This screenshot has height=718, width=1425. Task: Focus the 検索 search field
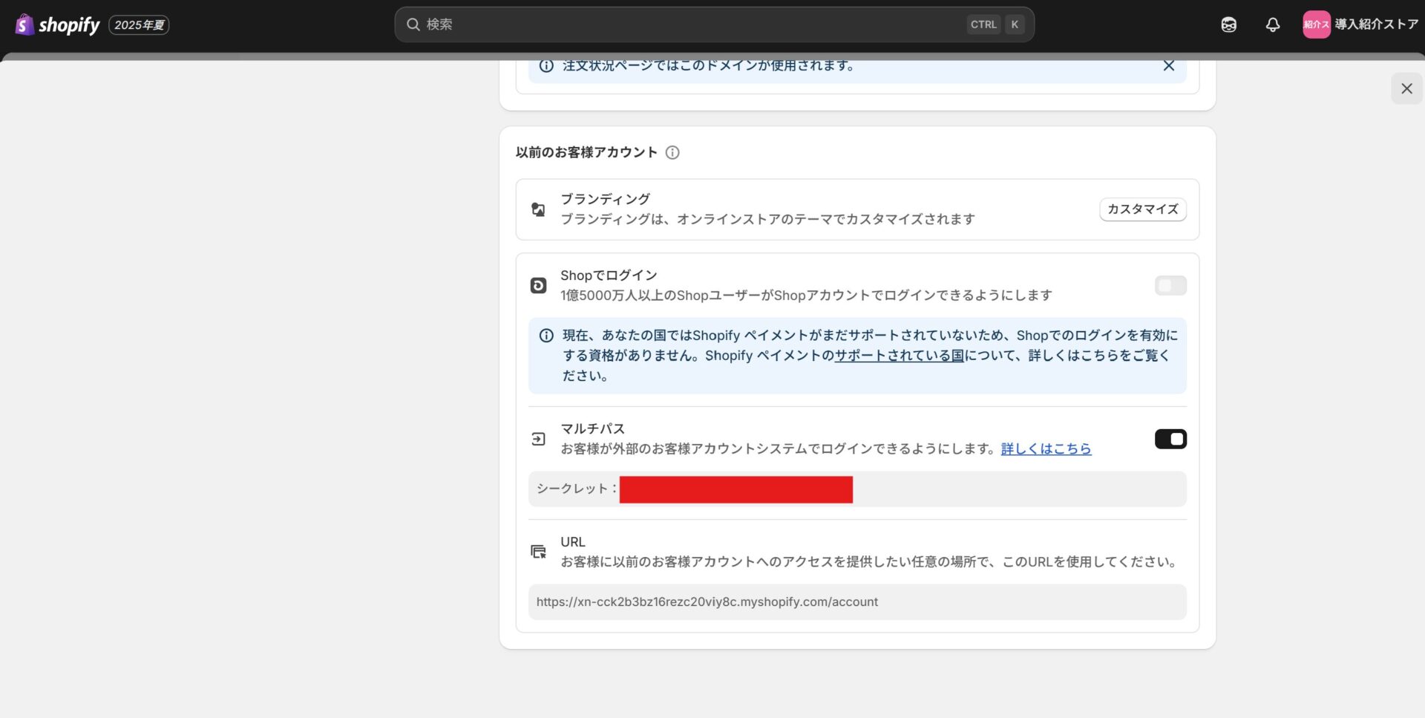(x=714, y=25)
